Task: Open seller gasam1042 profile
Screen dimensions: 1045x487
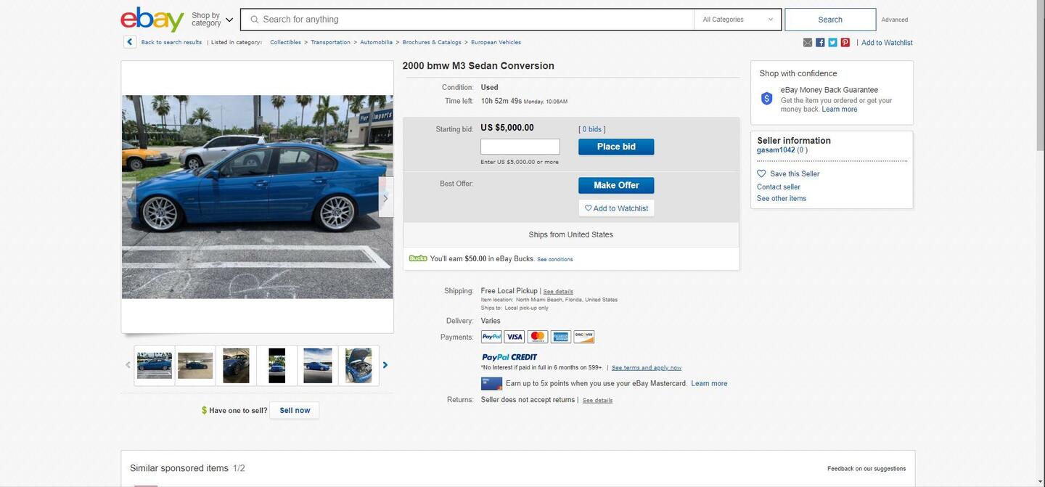Action: click(776, 150)
